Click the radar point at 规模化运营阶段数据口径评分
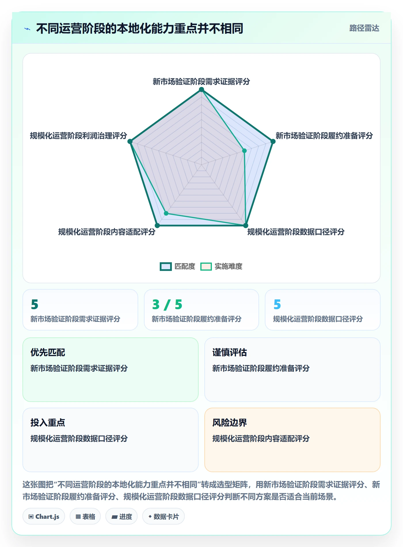 click(x=246, y=225)
